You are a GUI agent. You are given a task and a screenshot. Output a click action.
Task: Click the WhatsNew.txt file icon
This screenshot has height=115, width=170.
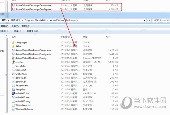(13, 105)
